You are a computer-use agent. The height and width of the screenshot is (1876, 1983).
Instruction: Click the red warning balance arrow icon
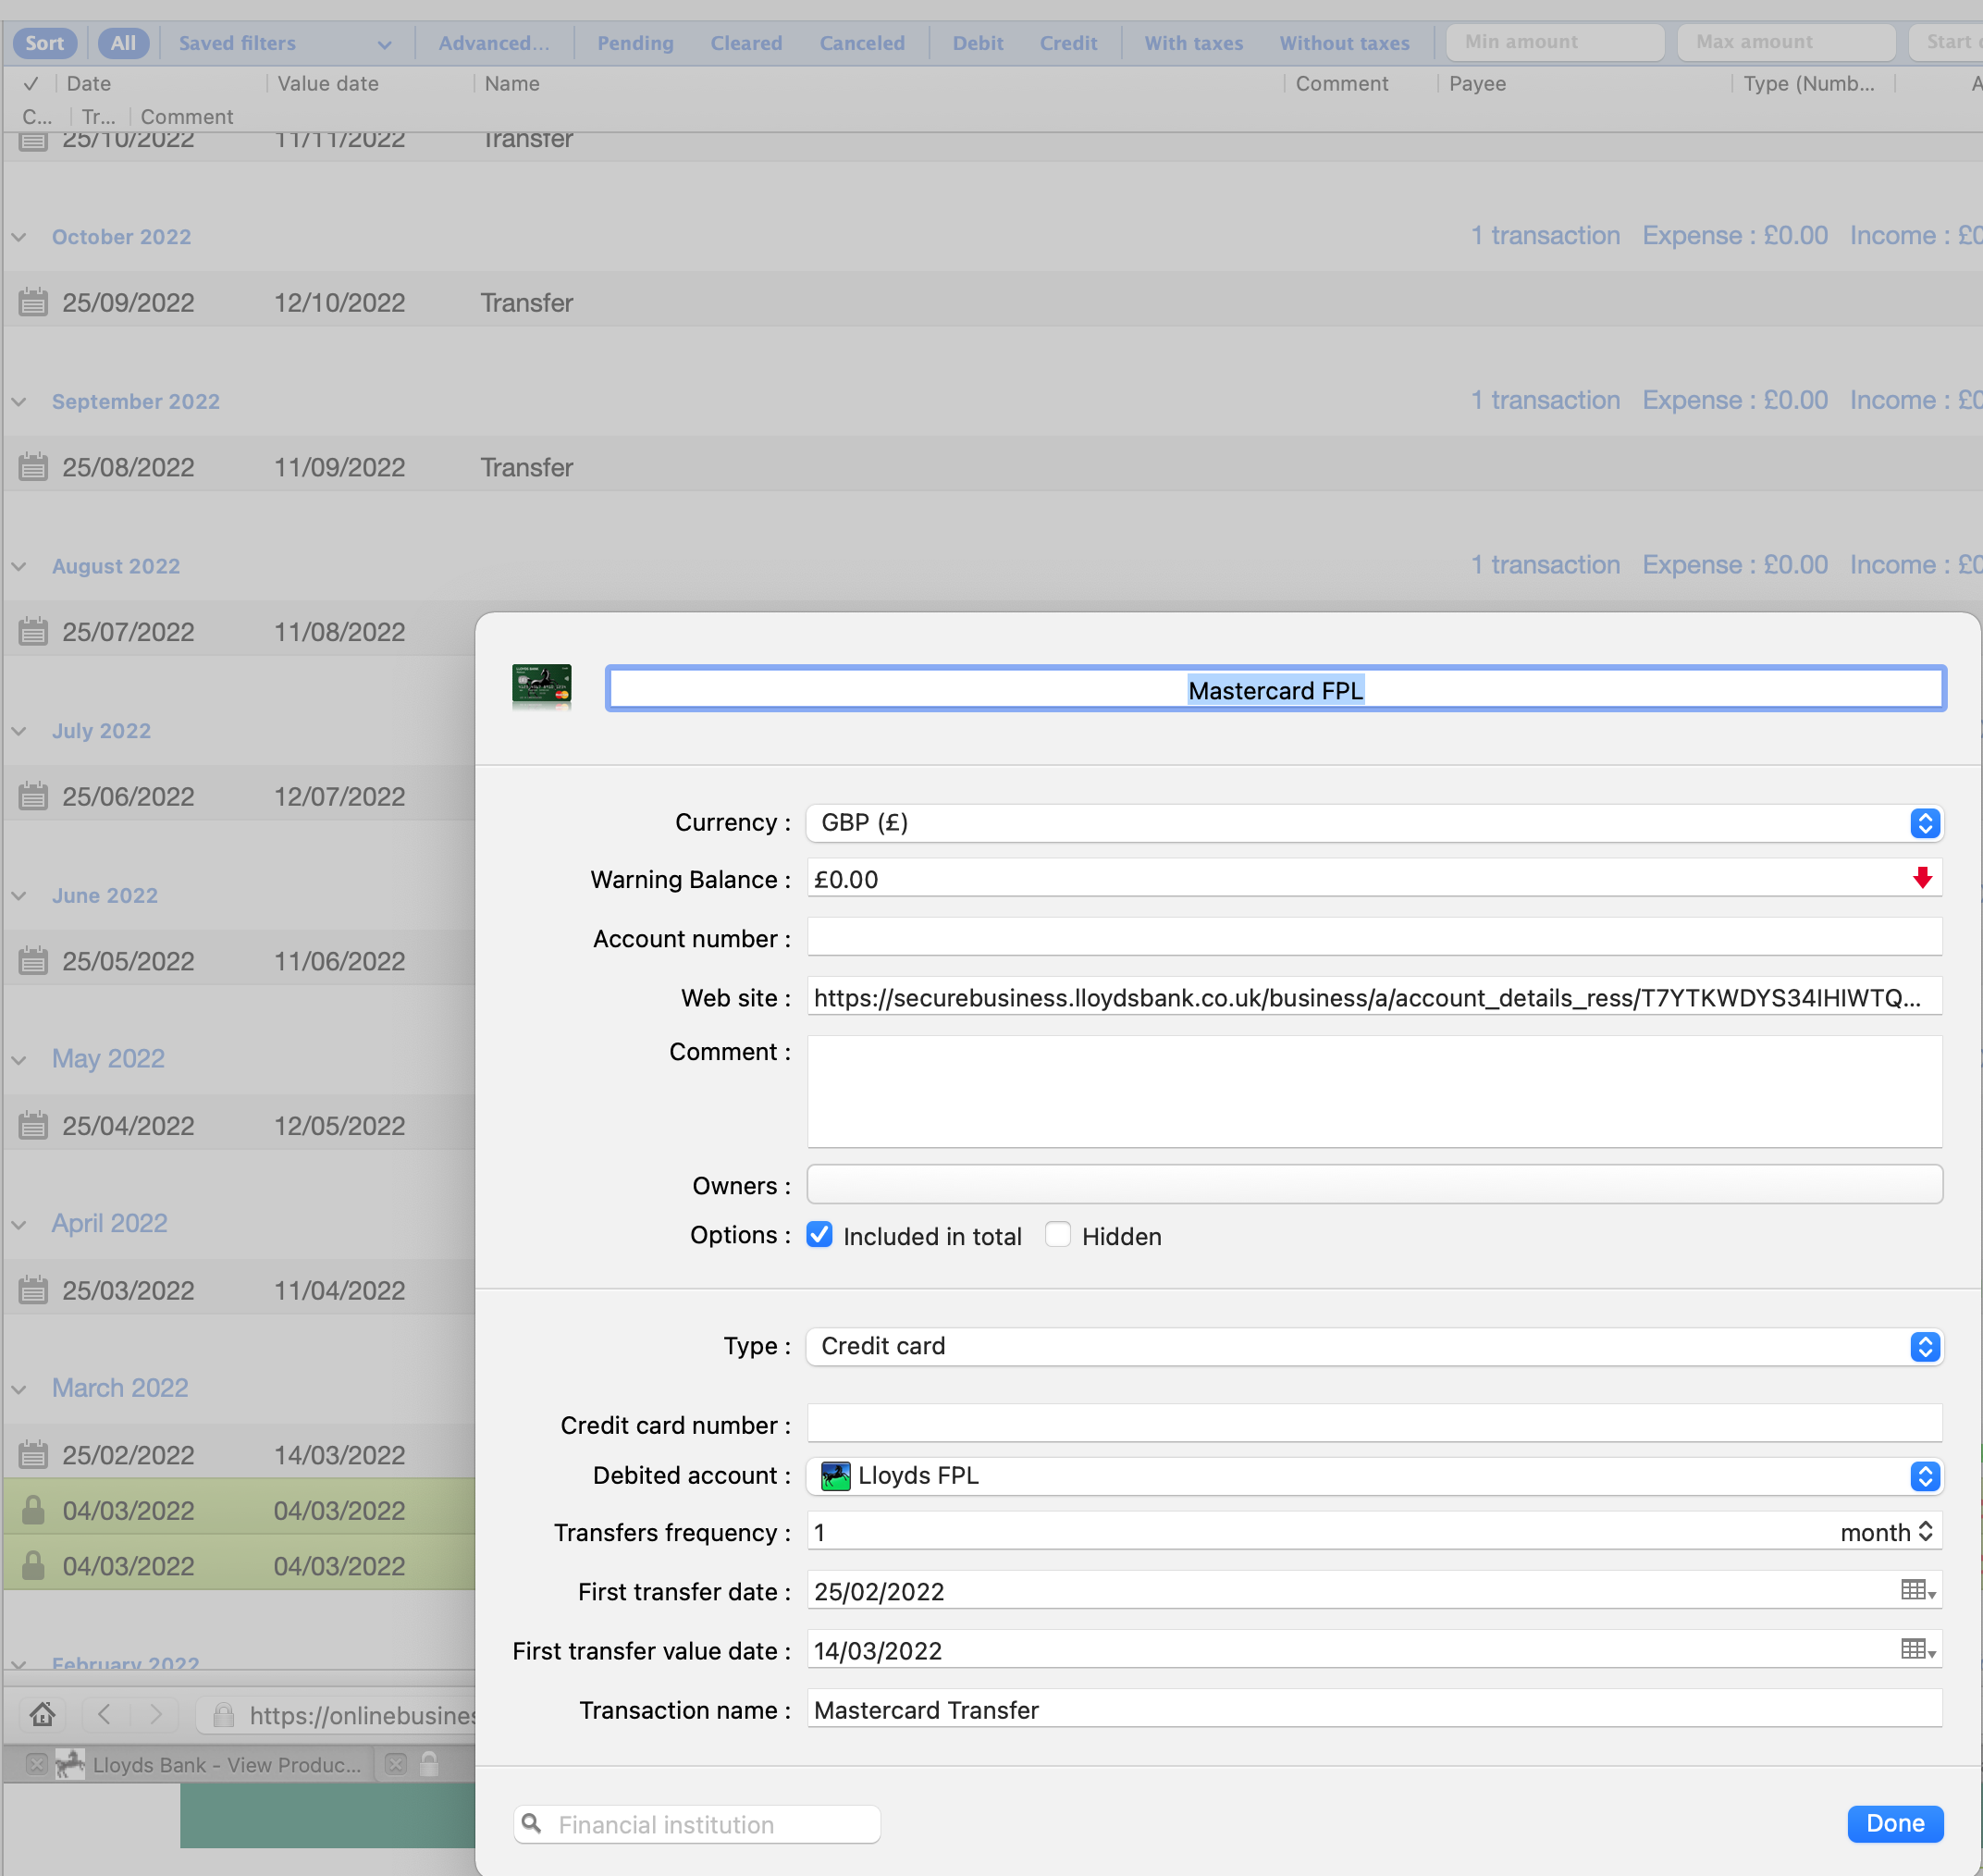[x=1921, y=878]
